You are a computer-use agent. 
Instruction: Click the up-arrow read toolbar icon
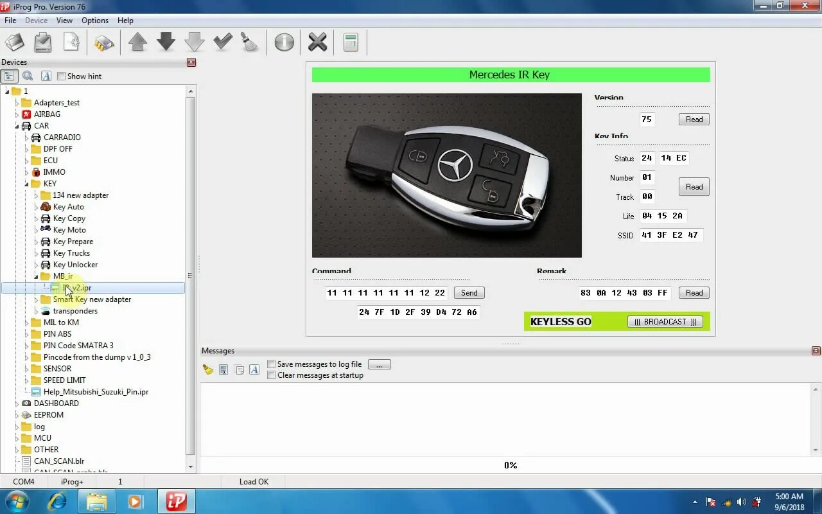coord(137,43)
